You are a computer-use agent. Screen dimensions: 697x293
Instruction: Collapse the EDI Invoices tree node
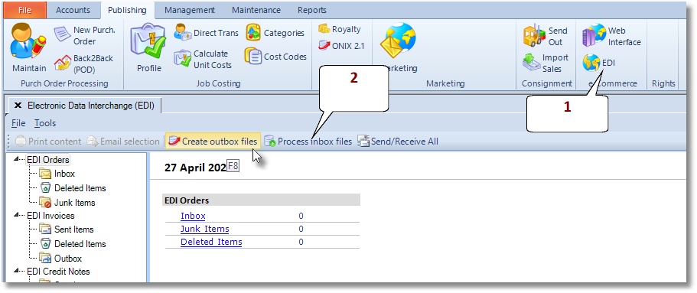click(x=16, y=215)
